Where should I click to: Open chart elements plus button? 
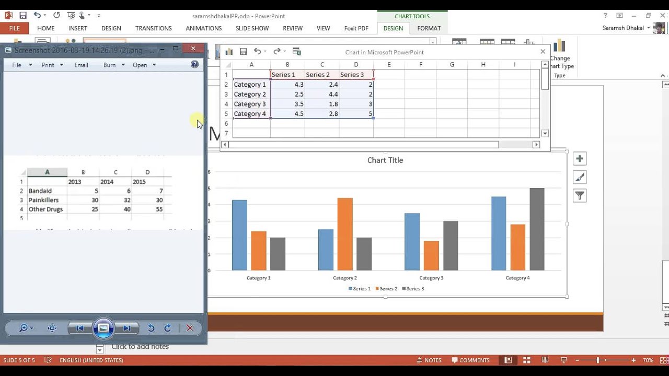click(580, 159)
